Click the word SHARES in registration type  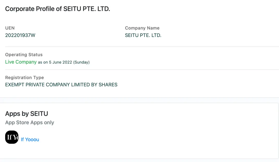pyautogui.click(x=108, y=85)
